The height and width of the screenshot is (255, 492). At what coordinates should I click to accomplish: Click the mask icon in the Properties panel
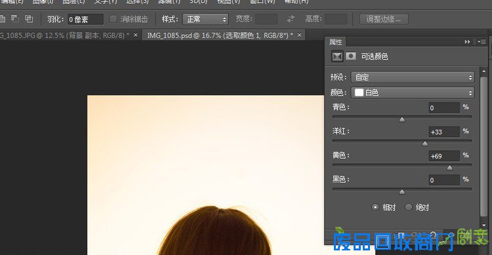[351, 56]
